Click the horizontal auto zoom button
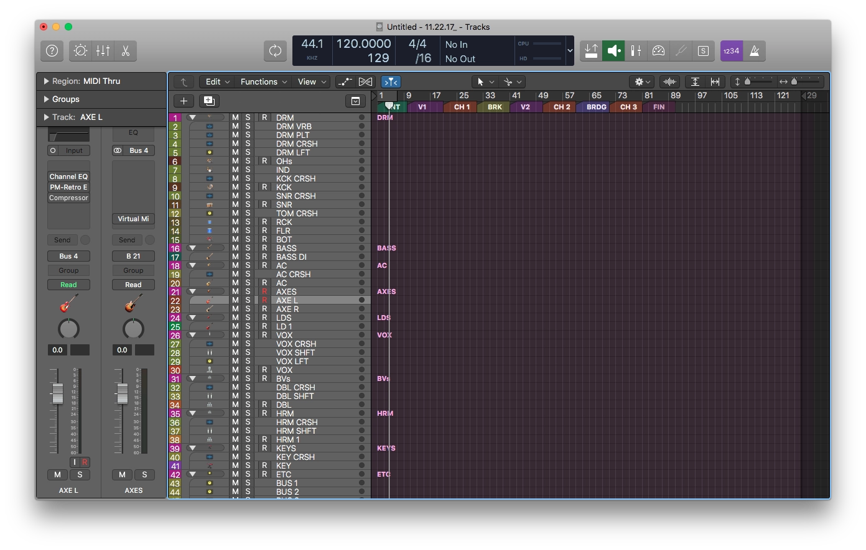 point(715,82)
